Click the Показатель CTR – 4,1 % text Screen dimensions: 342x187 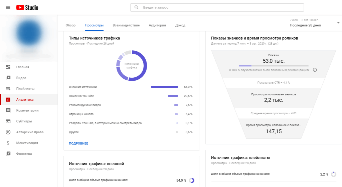pyautogui.click(x=274, y=83)
